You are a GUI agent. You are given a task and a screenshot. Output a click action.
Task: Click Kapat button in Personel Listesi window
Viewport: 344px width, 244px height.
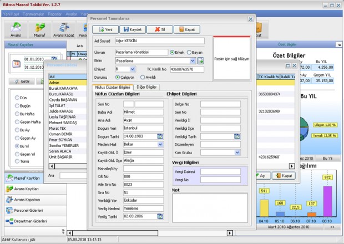click(284, 176)
